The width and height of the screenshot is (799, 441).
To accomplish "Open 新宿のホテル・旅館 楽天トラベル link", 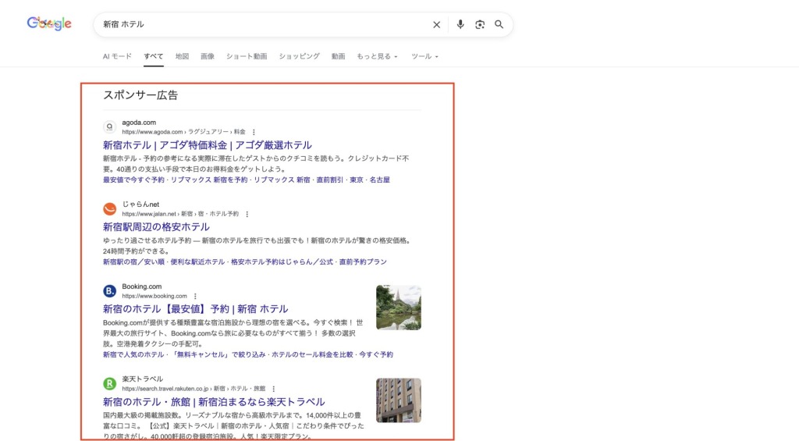I will coord(213,402).
